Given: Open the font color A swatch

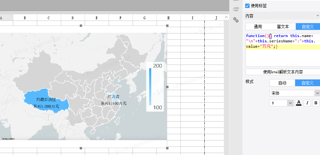Looking at the screenshot, I should click(299, 103).
